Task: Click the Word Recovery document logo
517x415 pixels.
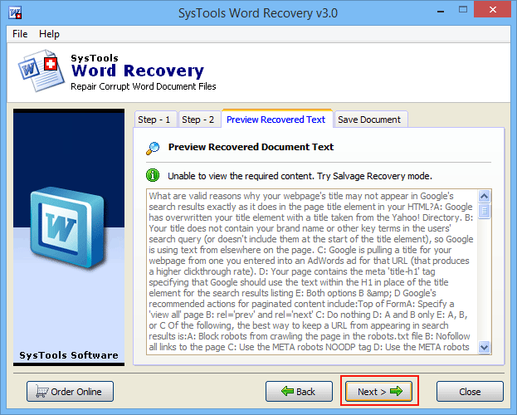Action: (41, 71)
